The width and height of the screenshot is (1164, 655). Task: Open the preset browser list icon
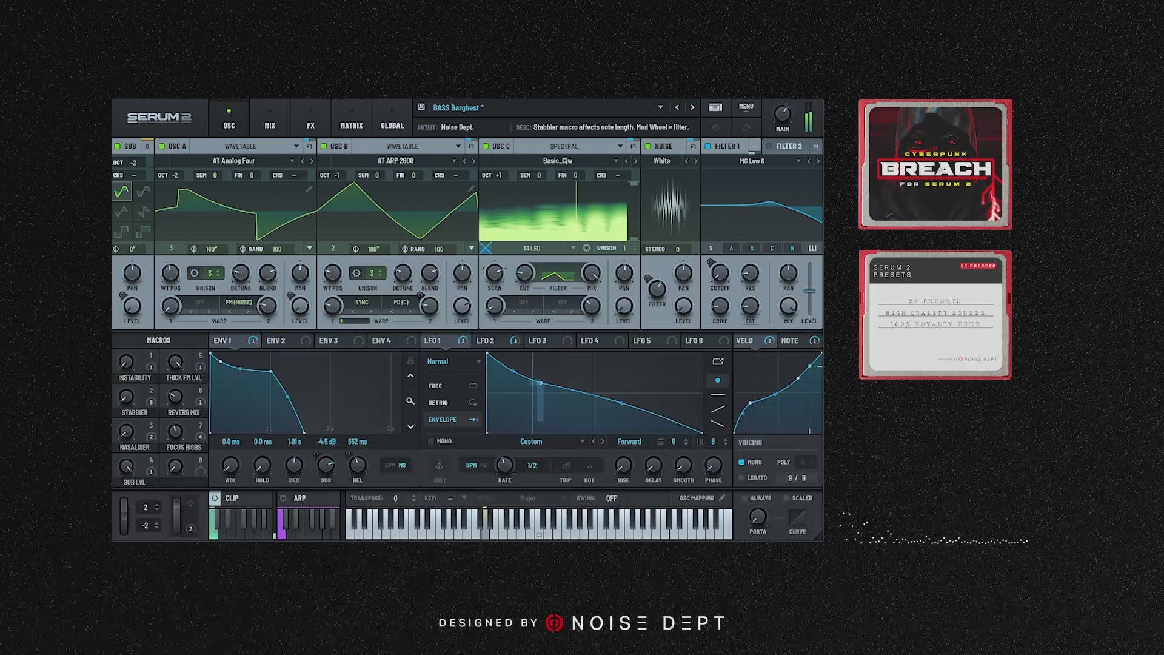click(715, 107)
